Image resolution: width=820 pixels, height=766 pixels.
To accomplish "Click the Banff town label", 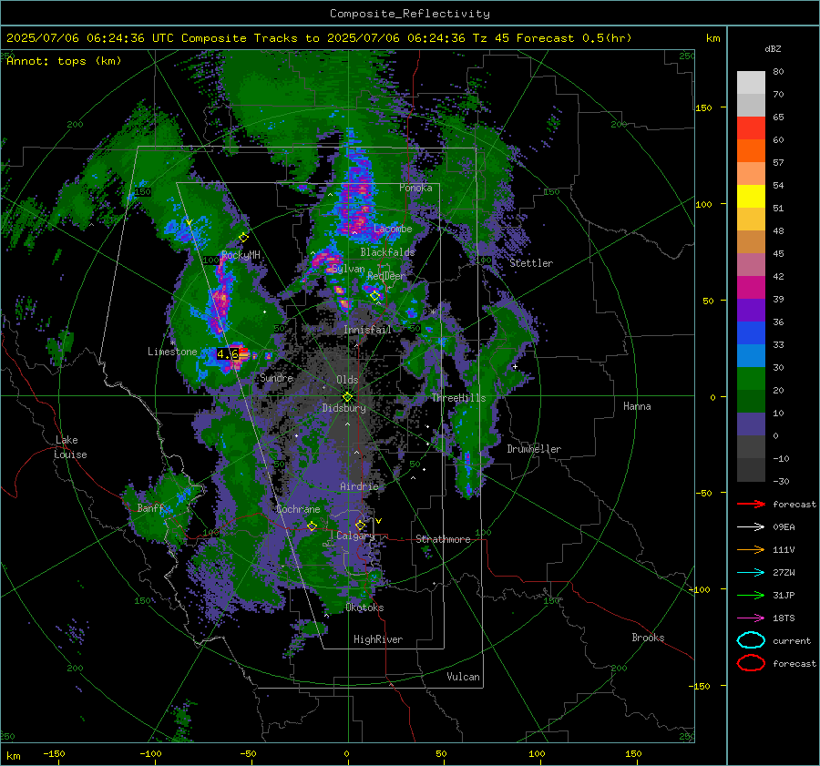I will click(x=150, y=508).
